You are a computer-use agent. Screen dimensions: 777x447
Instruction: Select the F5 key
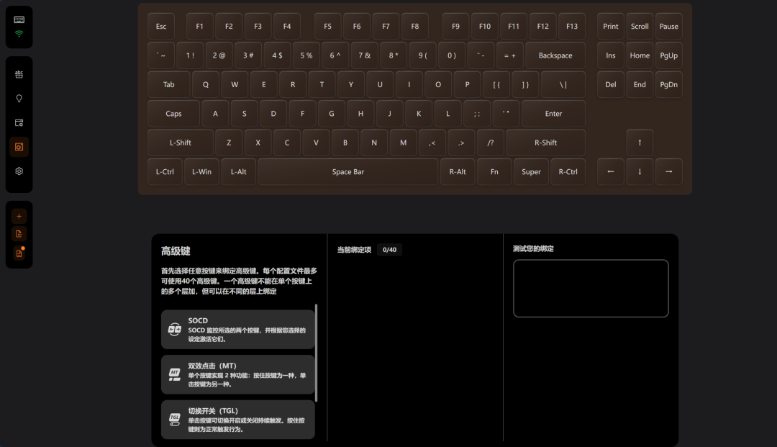tap(327, 26)
